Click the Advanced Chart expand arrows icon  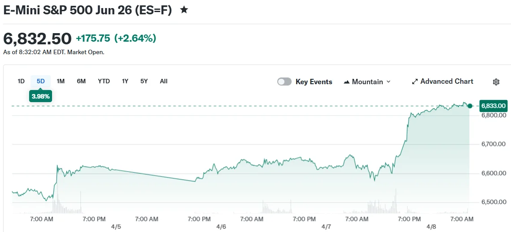(415, 82)
